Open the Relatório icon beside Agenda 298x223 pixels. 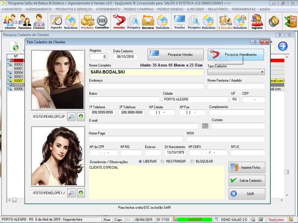tap(71, 22)
